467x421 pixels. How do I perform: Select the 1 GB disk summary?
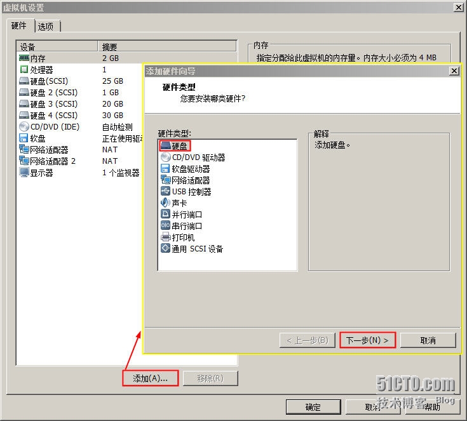point(111,92)
